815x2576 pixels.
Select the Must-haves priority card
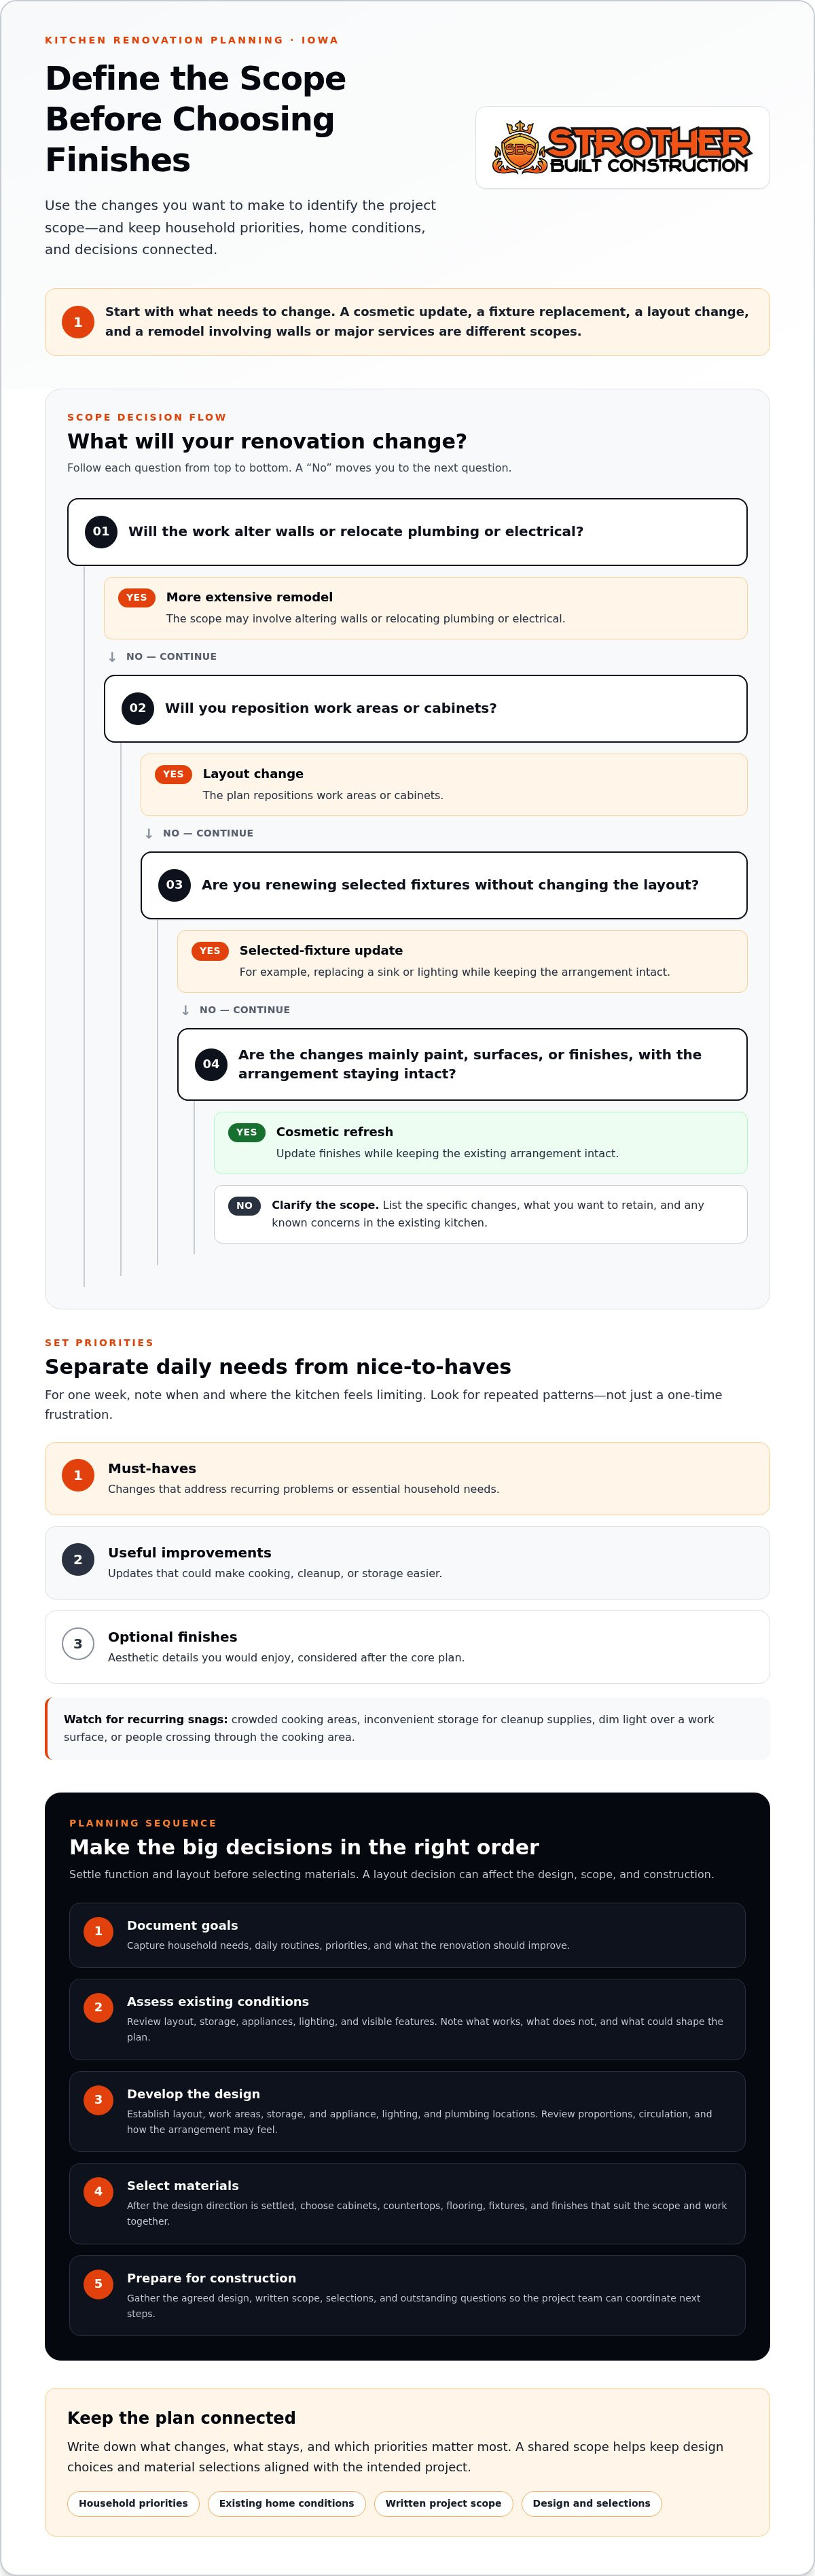click(x=407, y=1478)
